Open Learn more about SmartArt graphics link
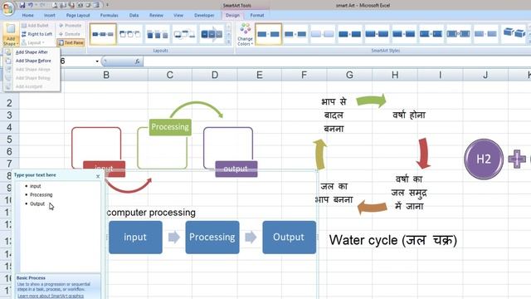The width and height of the screenshot is (531, 299). coord(51,296)
